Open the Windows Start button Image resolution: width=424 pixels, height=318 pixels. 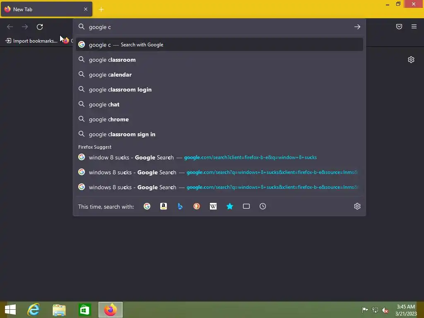coord(10,310)
